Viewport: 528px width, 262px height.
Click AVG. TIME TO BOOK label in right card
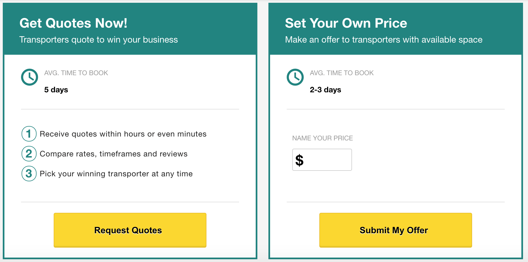click(342, 73)
